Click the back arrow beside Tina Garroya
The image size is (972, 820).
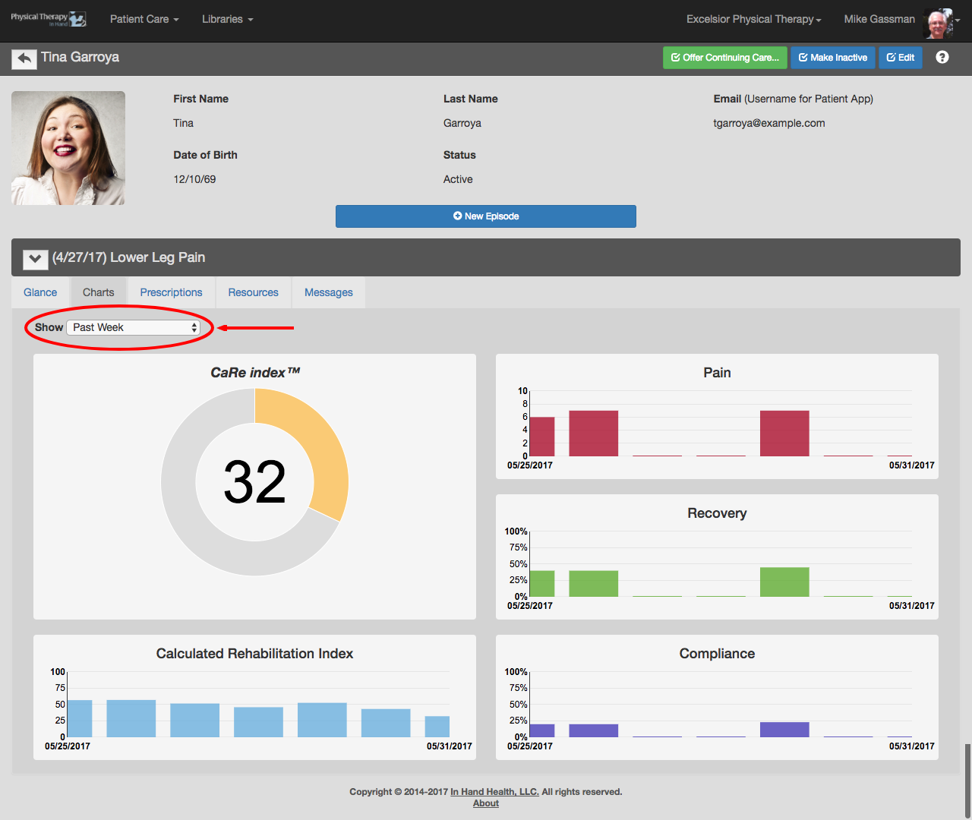pos(24,58)
